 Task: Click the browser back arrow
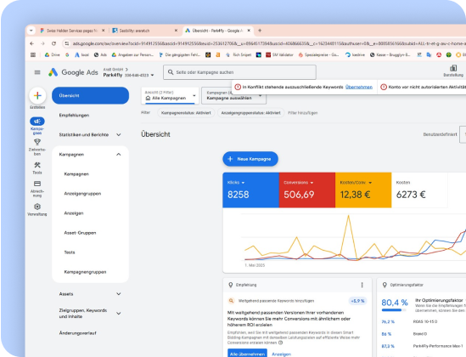pos(31,43)
